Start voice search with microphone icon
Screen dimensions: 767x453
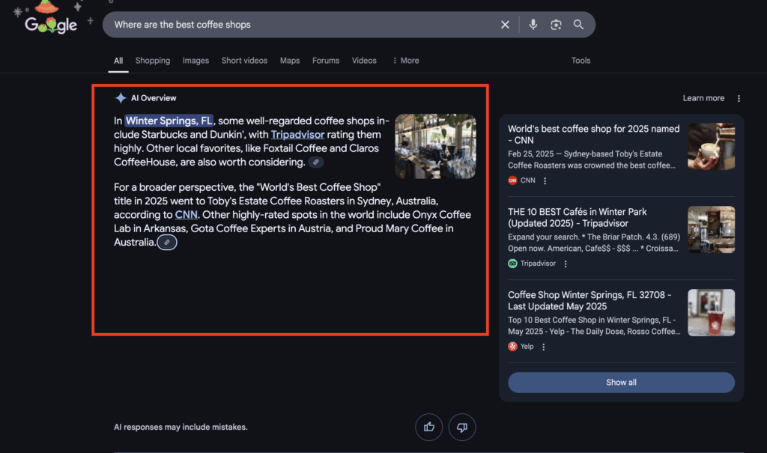tap(533, 25)
